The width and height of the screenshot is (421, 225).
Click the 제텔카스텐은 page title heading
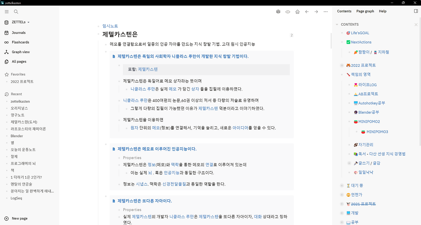(120, 34)
